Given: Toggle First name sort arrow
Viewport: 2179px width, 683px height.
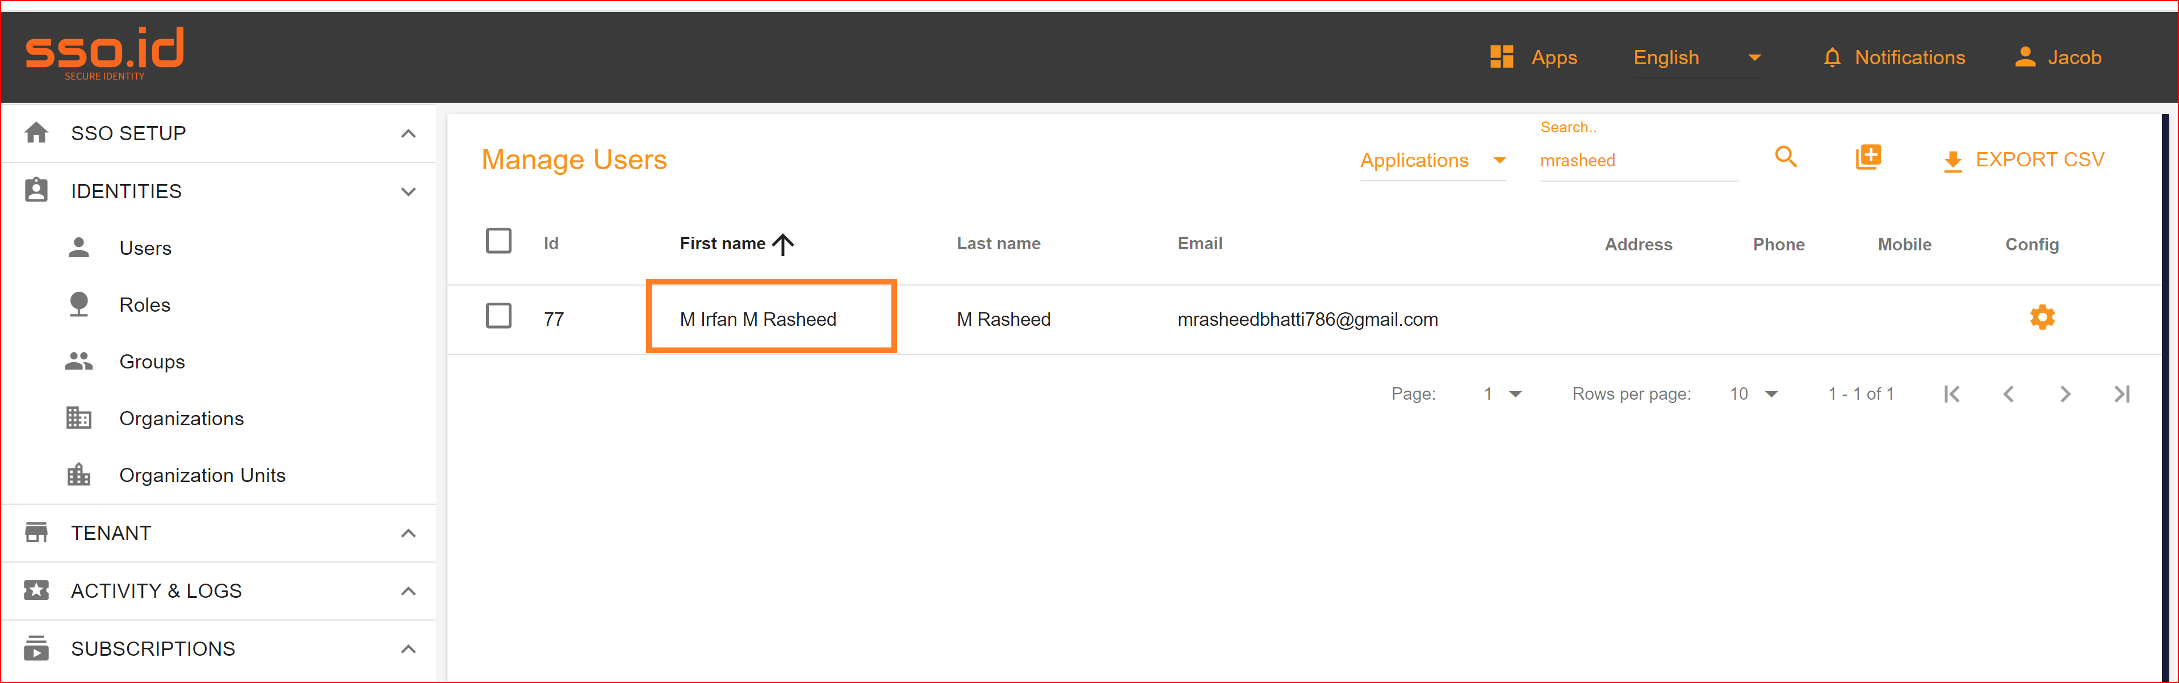Looking at the screenshot, I should tap(783, 244).
